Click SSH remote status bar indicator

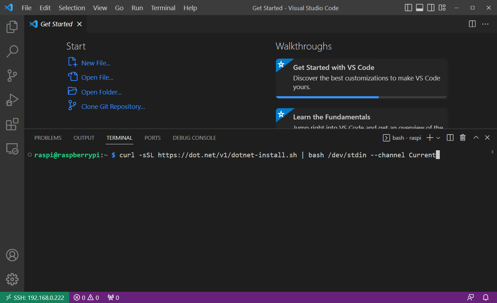coord(35,297)
